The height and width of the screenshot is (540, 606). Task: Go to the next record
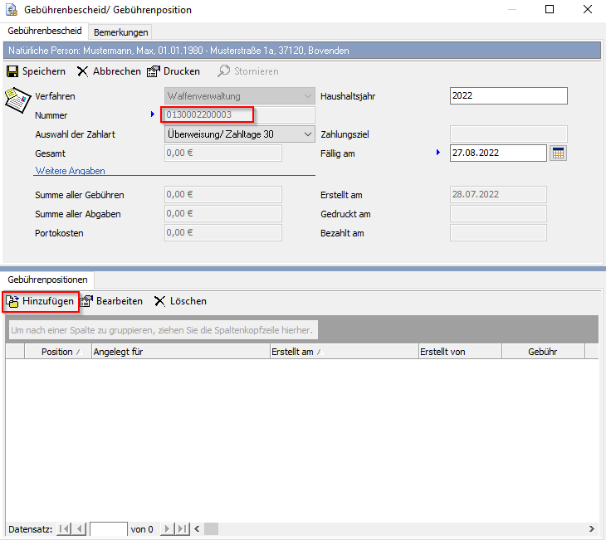[x=168, y=528]
